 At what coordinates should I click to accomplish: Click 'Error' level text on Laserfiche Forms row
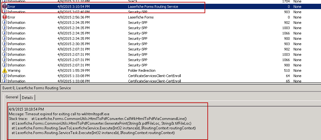[x=11, y=17]
